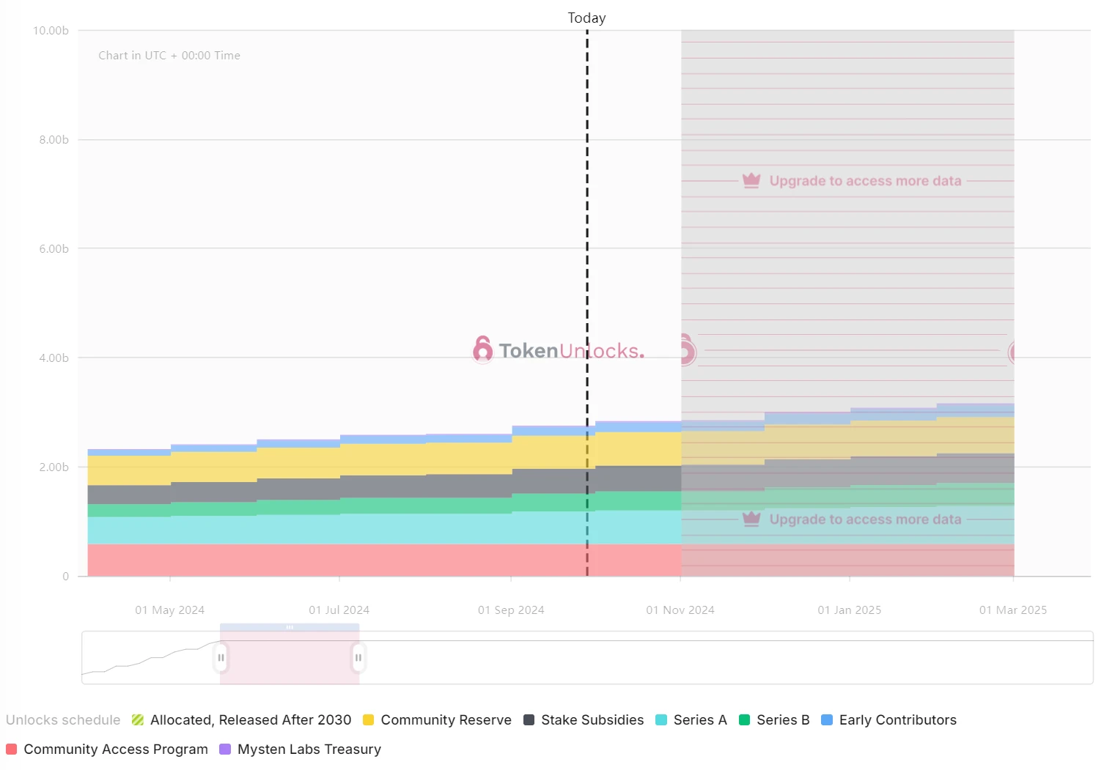
Task: Open lower "Upgrade to access more data" link
Action: [x=865, y=519]
